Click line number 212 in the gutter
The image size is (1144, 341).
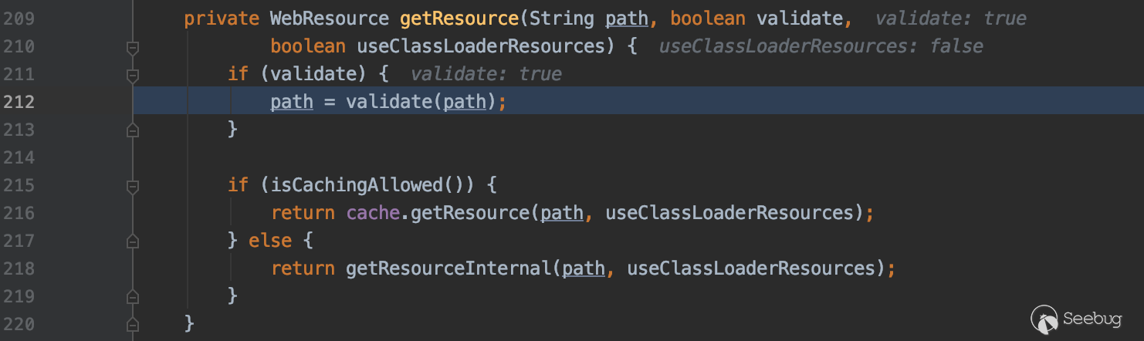[x=19, y=102]
